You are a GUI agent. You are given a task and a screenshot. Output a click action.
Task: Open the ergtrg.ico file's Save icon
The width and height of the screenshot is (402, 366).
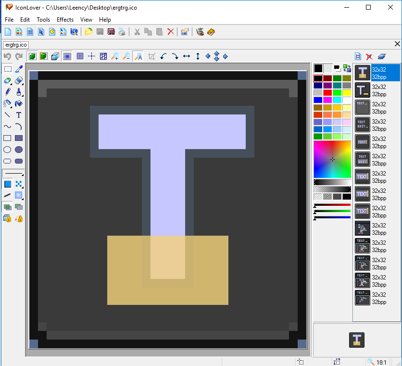coord(100,32)
